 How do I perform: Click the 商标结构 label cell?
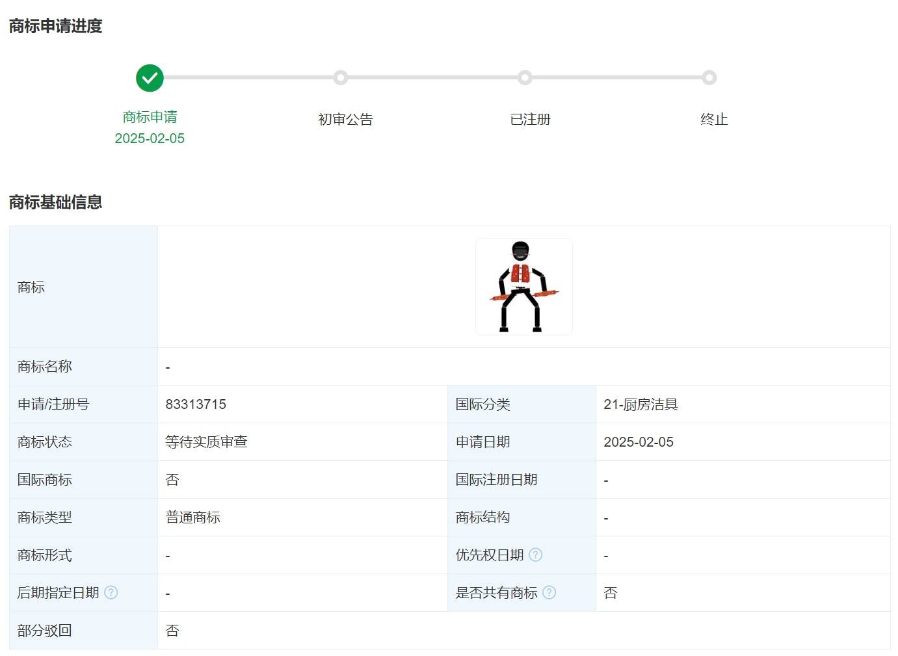click(x=522, y=518)
